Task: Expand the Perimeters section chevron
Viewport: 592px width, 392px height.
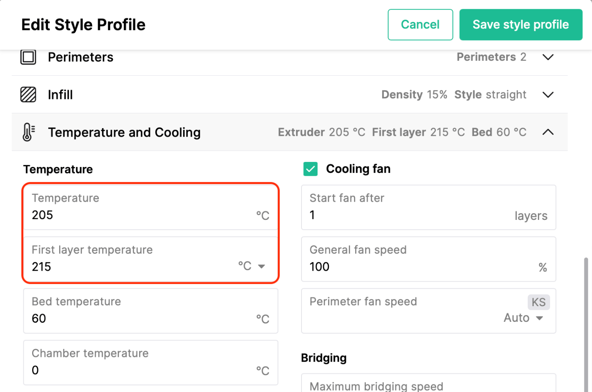Action: 548,57
